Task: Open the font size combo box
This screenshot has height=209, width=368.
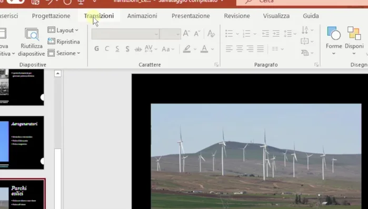Action: pos(170,34)
